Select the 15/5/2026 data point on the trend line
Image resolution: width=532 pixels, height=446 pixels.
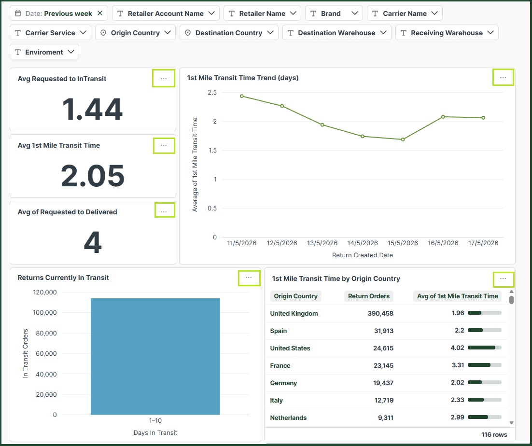(x=403, y=139)
